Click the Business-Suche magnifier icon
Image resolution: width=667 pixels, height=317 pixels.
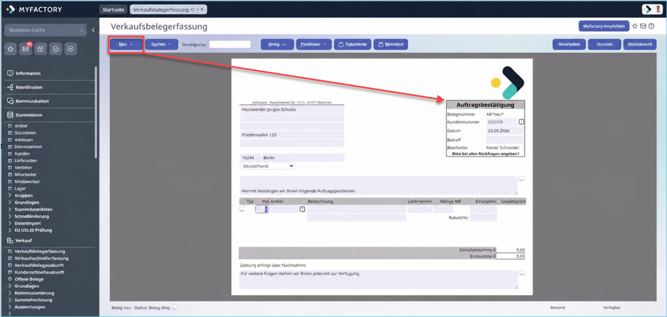point(82,30)
